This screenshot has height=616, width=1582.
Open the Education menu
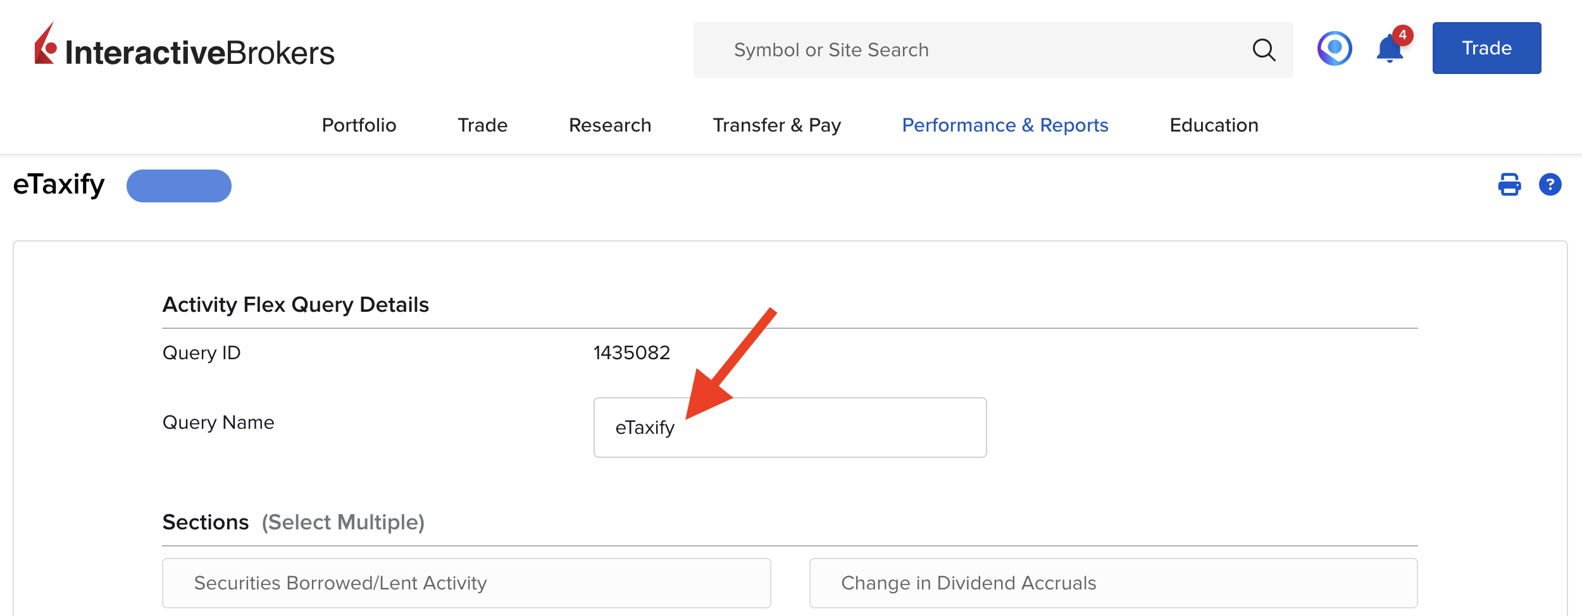pyautogui.click(x=1214, y=125)
